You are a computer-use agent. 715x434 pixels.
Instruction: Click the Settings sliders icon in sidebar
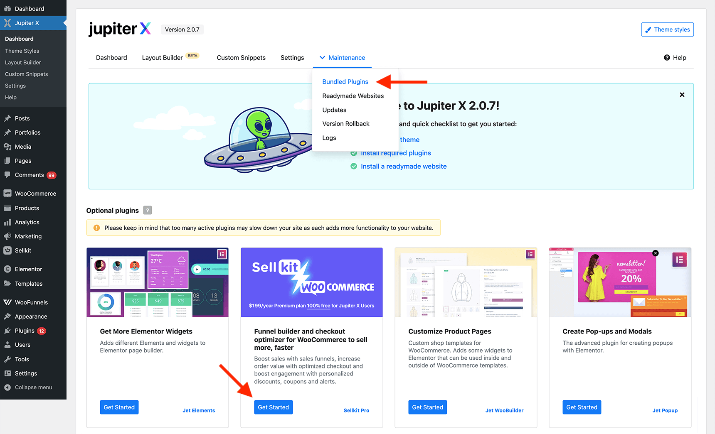tap(7, 373)
